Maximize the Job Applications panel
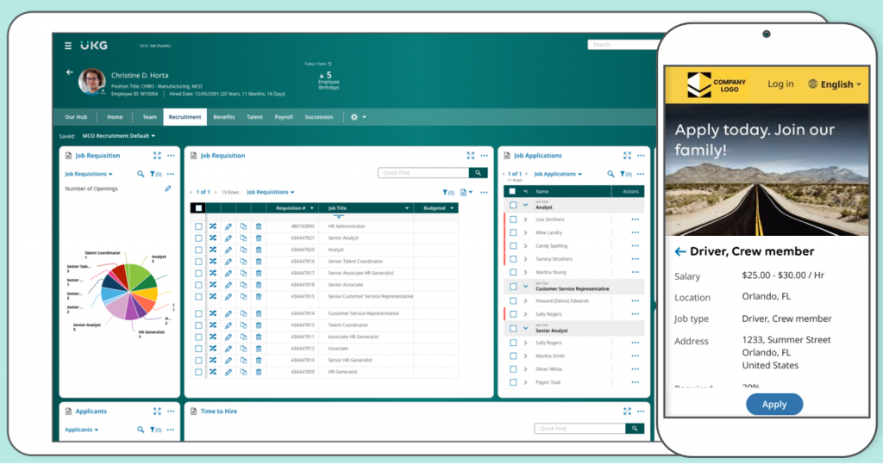Screen dimensions: 883x464 click(x=628, y=156)
